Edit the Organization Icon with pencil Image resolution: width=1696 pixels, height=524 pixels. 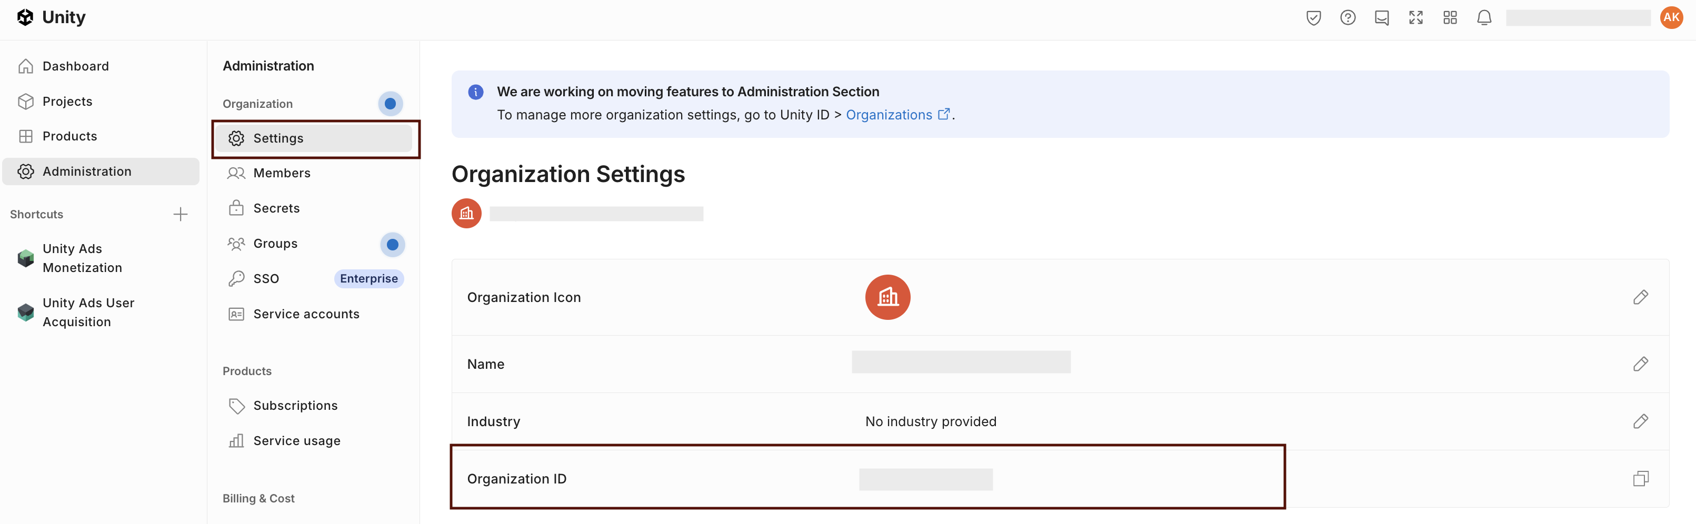(1640, 298)
